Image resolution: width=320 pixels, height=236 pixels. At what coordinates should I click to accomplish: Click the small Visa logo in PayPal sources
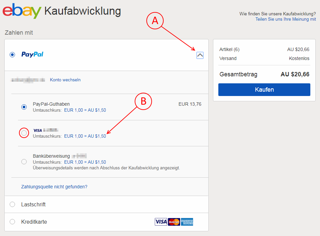click(x=37, y=130)
